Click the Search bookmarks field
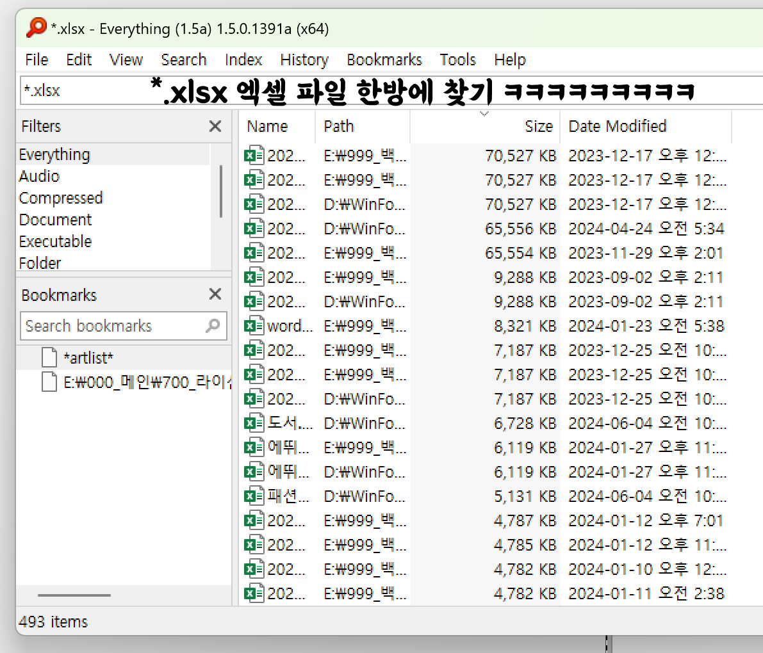This screenshot has height=653, width=763. tap(124, 326)
